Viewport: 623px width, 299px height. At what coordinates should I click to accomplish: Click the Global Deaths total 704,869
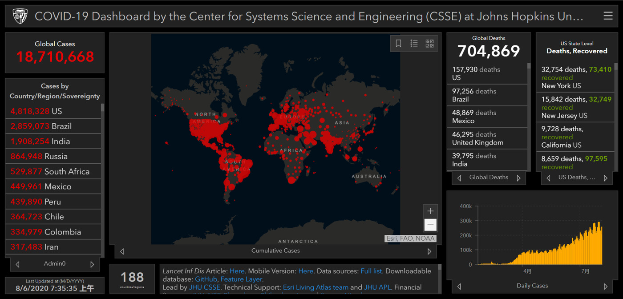click(489, 51)
